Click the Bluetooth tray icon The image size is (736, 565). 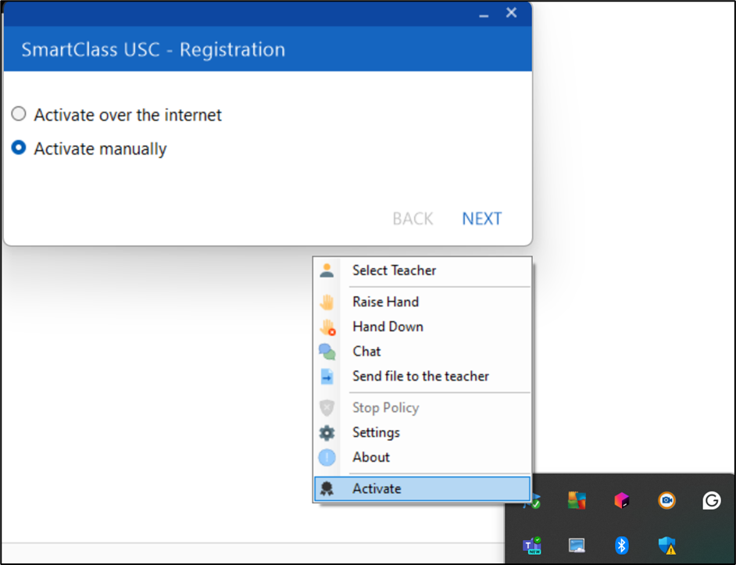pos(622,545)
